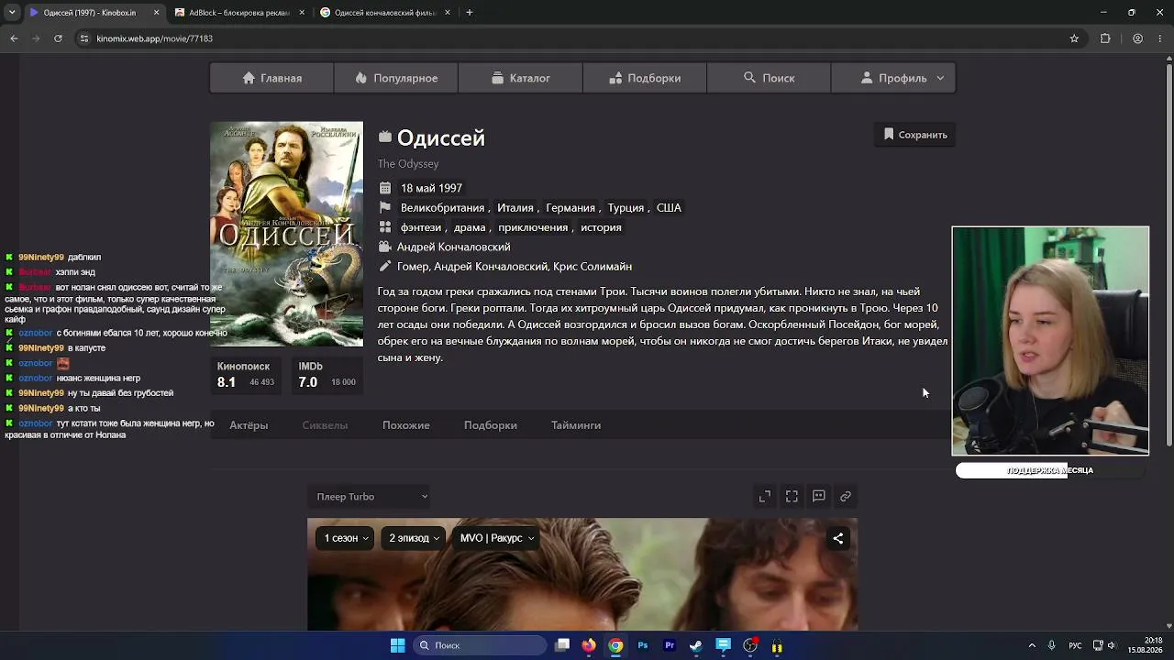Open the Windows Start menu

click(x=398, y=645)
